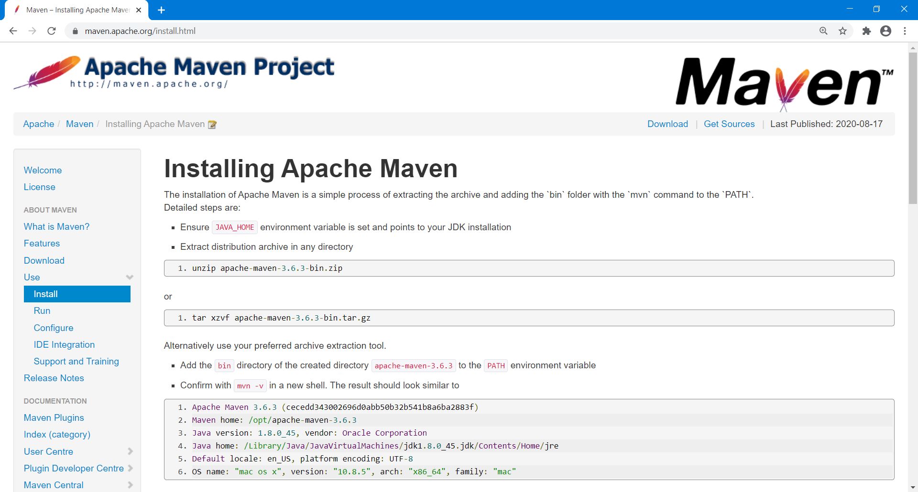Bookmark this page with the star icon
This screenshot has width=918, height=492.
tap(842, 31)
